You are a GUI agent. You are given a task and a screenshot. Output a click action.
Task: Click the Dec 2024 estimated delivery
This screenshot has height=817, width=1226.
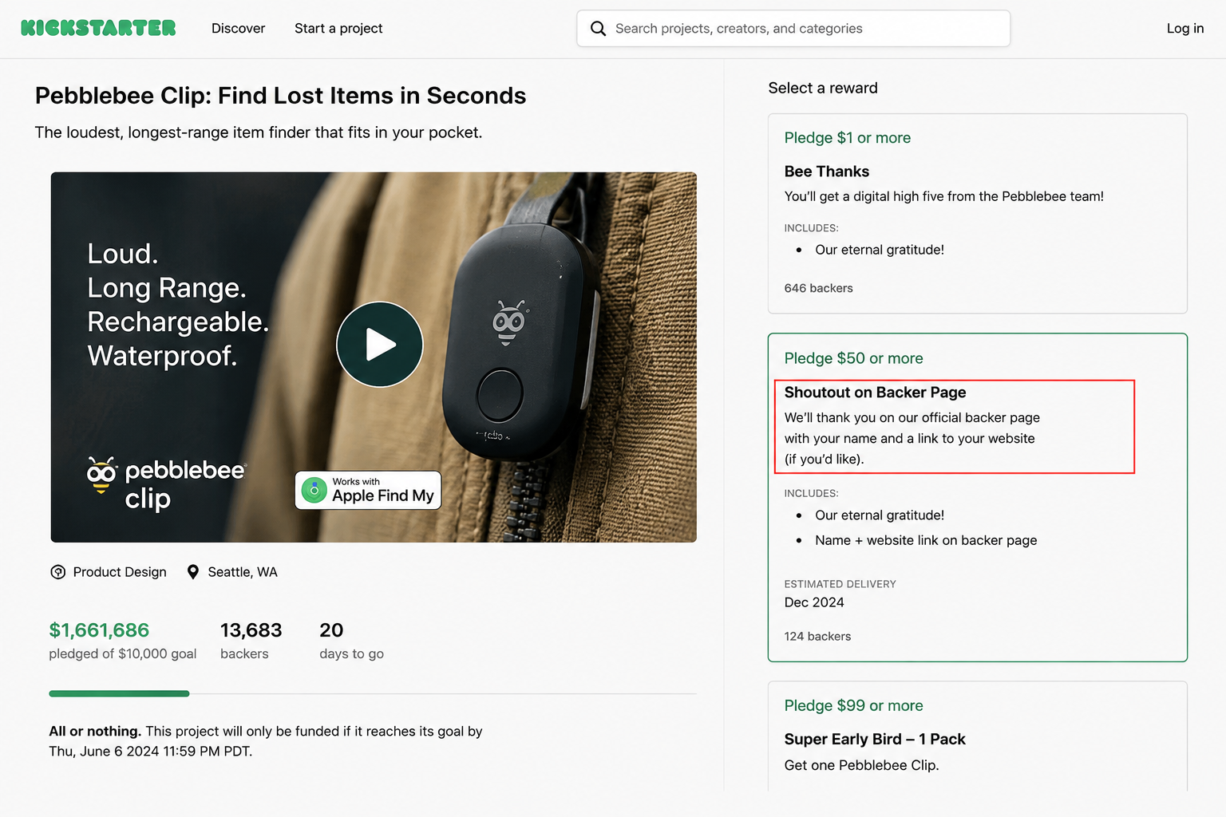814,602
